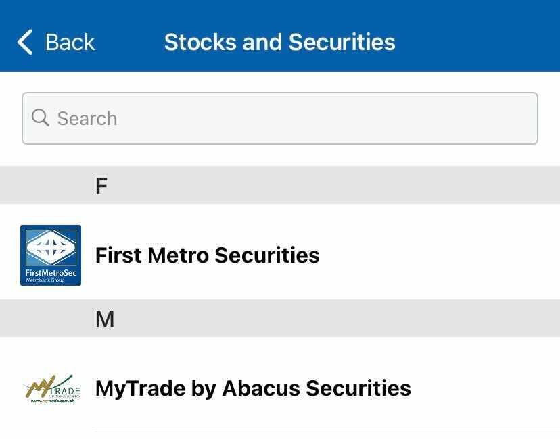Click the Stocks and Securities title
Screen dimensions: 560x439
tap(279, 42)
